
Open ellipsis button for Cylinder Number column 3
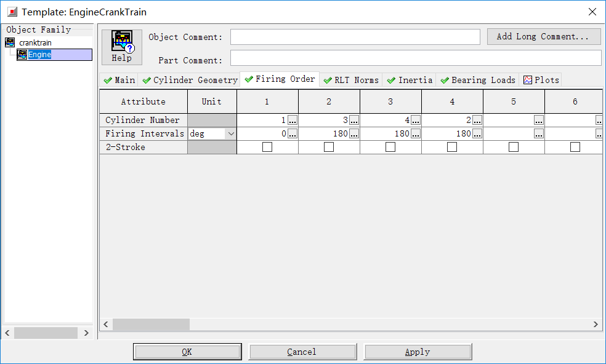[x=416, y=121]
